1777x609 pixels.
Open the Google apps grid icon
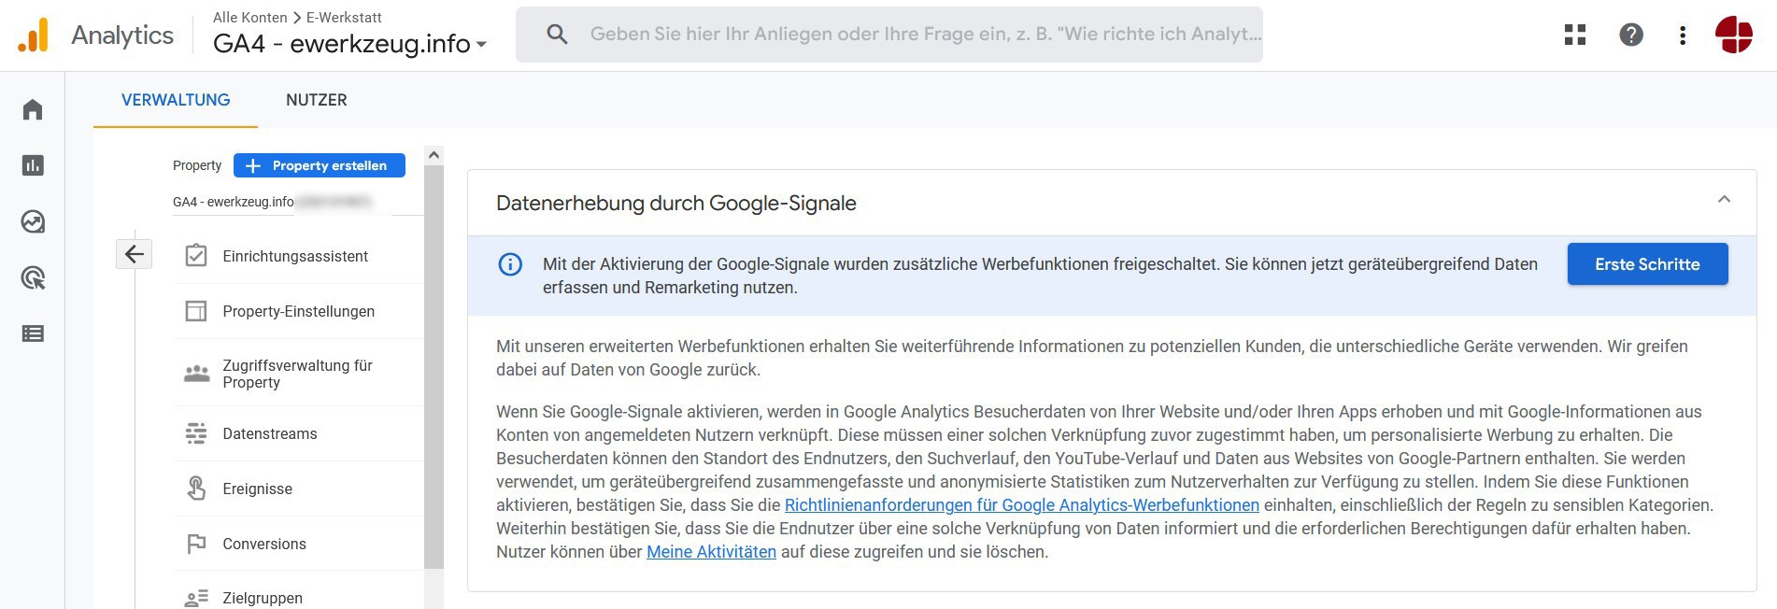click(x=1575, y=35)
